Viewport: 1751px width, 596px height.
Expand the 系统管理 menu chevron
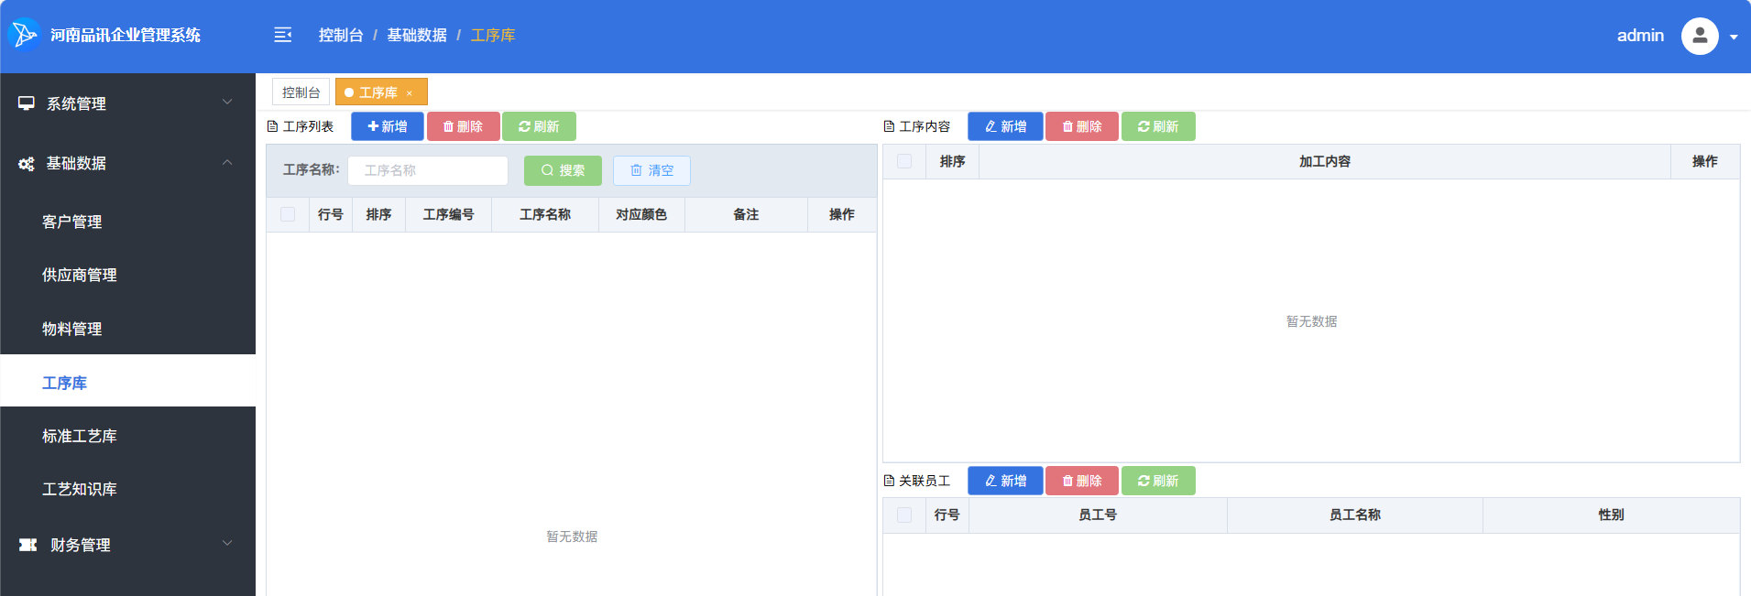(x=227, y=103)
